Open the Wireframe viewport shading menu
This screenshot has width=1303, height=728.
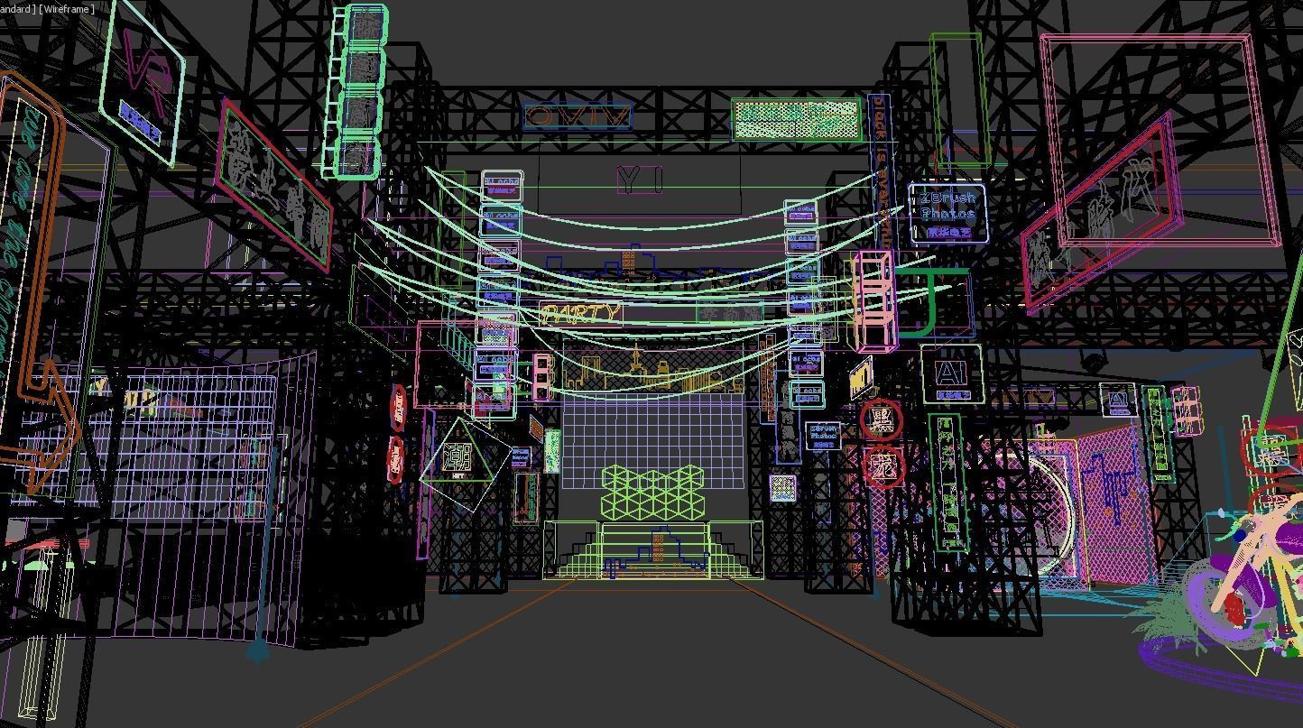click(x=67, y=9)
